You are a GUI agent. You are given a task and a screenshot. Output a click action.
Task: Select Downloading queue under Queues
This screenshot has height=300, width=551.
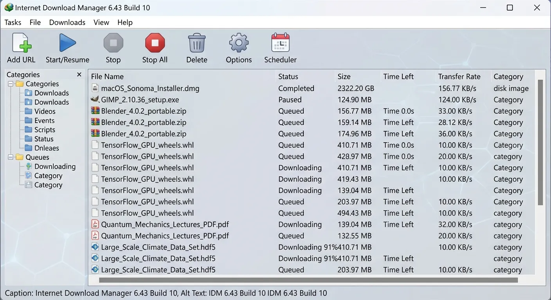55,166
